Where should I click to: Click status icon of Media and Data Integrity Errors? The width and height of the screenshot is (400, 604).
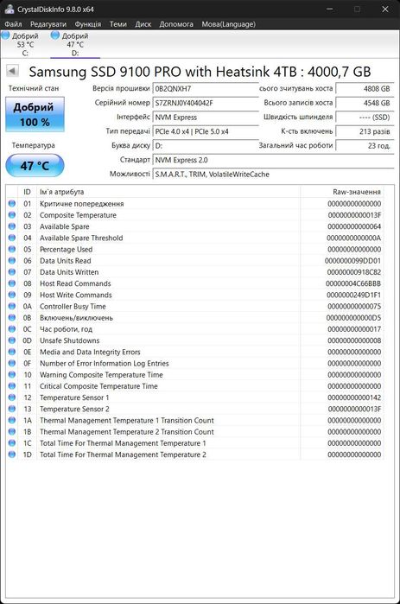[x=12, y=352]
